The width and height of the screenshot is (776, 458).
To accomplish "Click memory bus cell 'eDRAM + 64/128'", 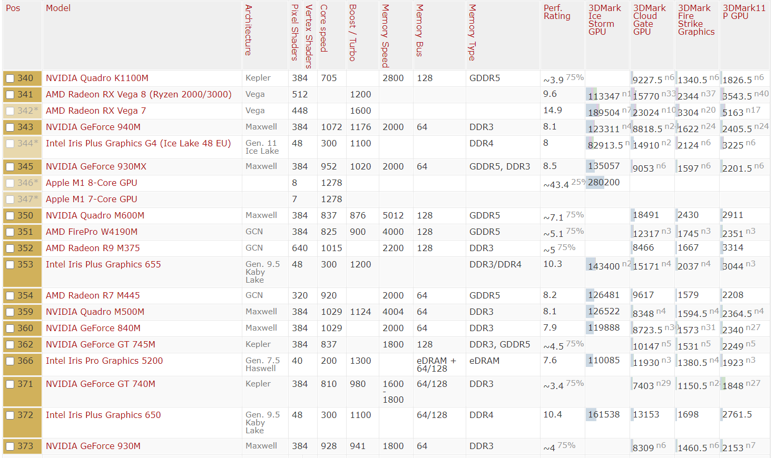I will pos(436,364).
